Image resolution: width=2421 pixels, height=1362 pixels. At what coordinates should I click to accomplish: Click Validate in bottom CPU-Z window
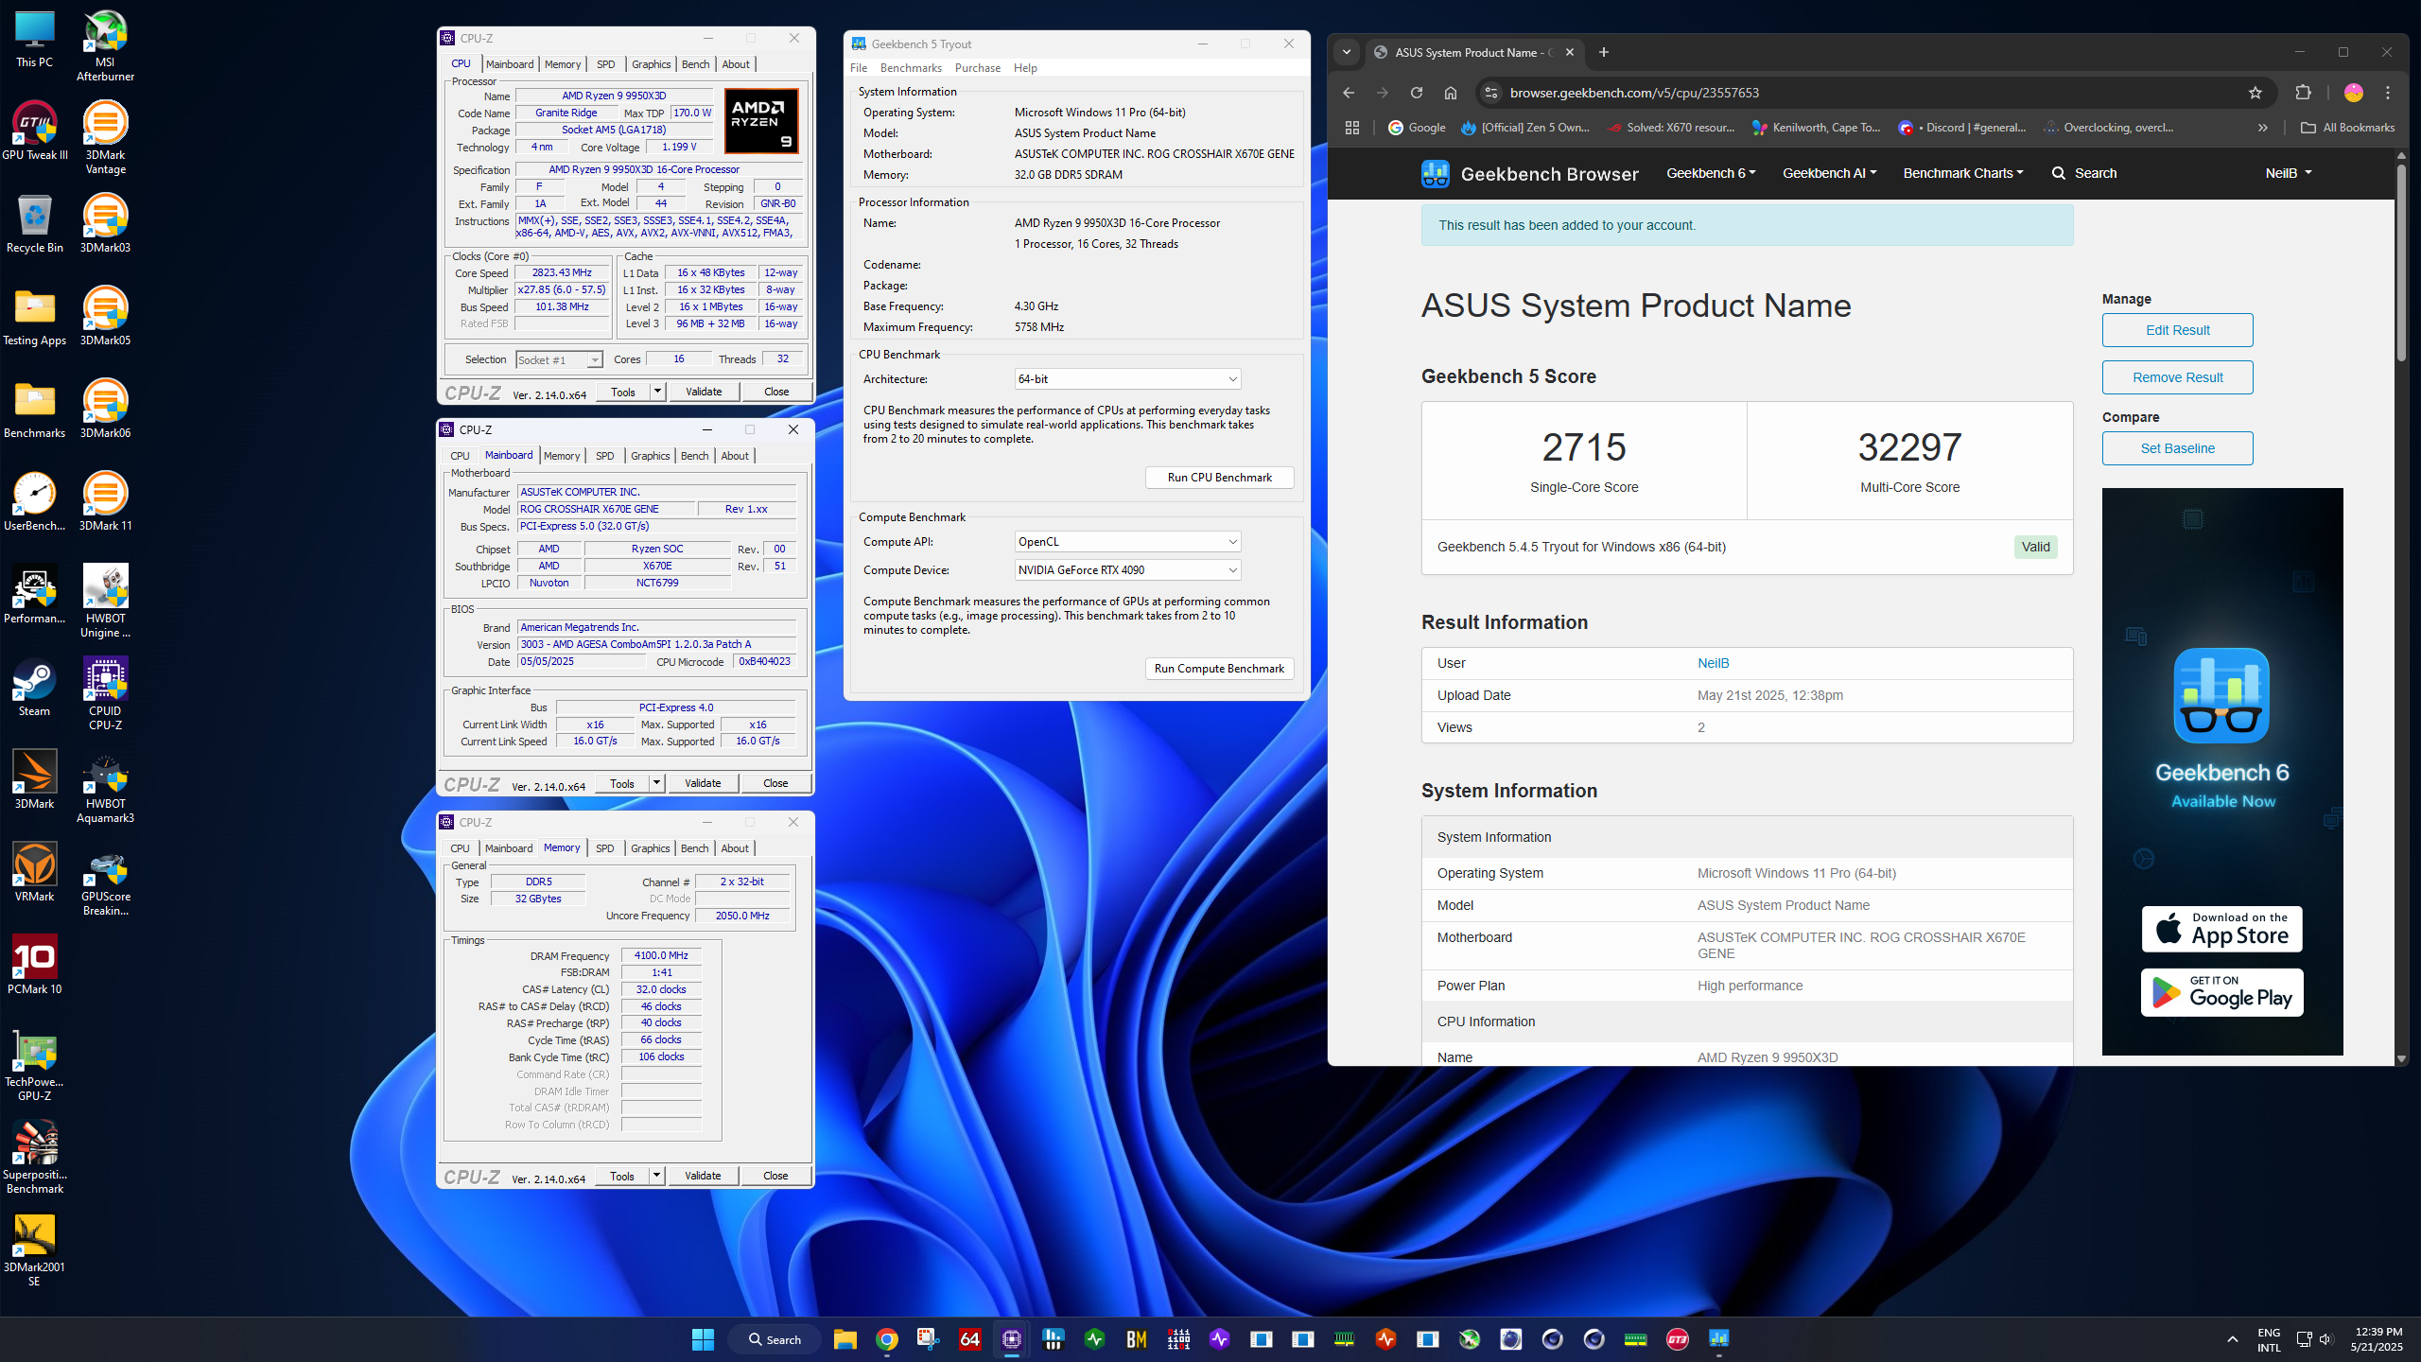coord(703,1176)
